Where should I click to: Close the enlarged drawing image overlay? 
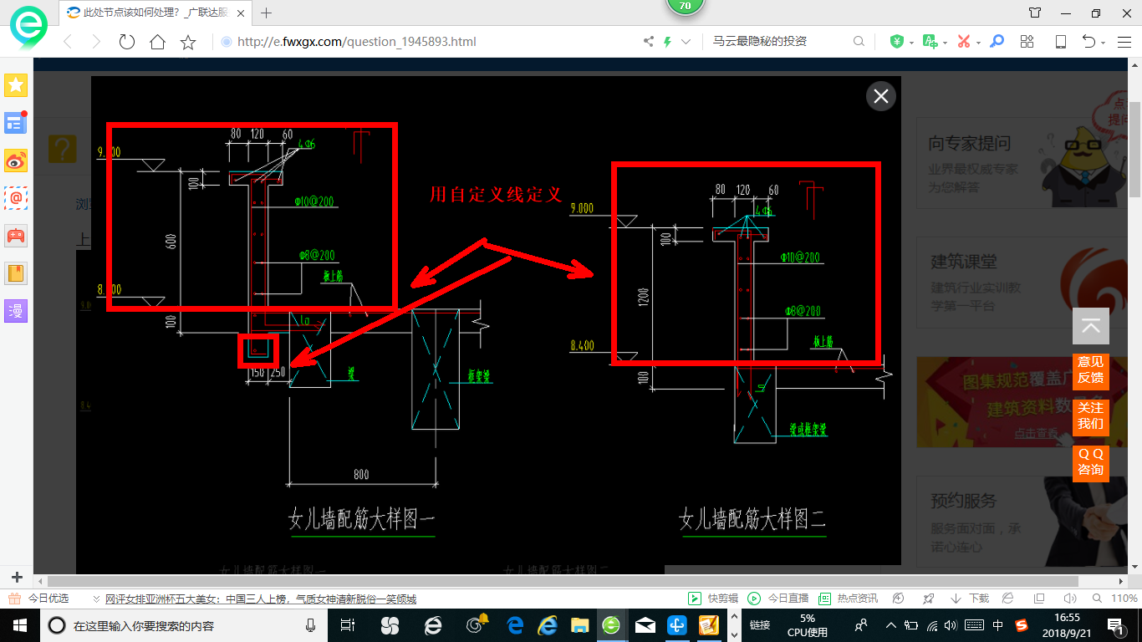click(x=880, y=96)
